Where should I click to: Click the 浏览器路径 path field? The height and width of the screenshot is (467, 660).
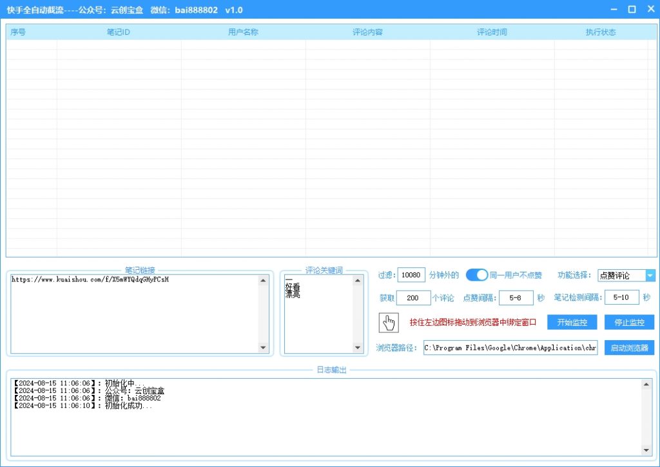[510, 348]
